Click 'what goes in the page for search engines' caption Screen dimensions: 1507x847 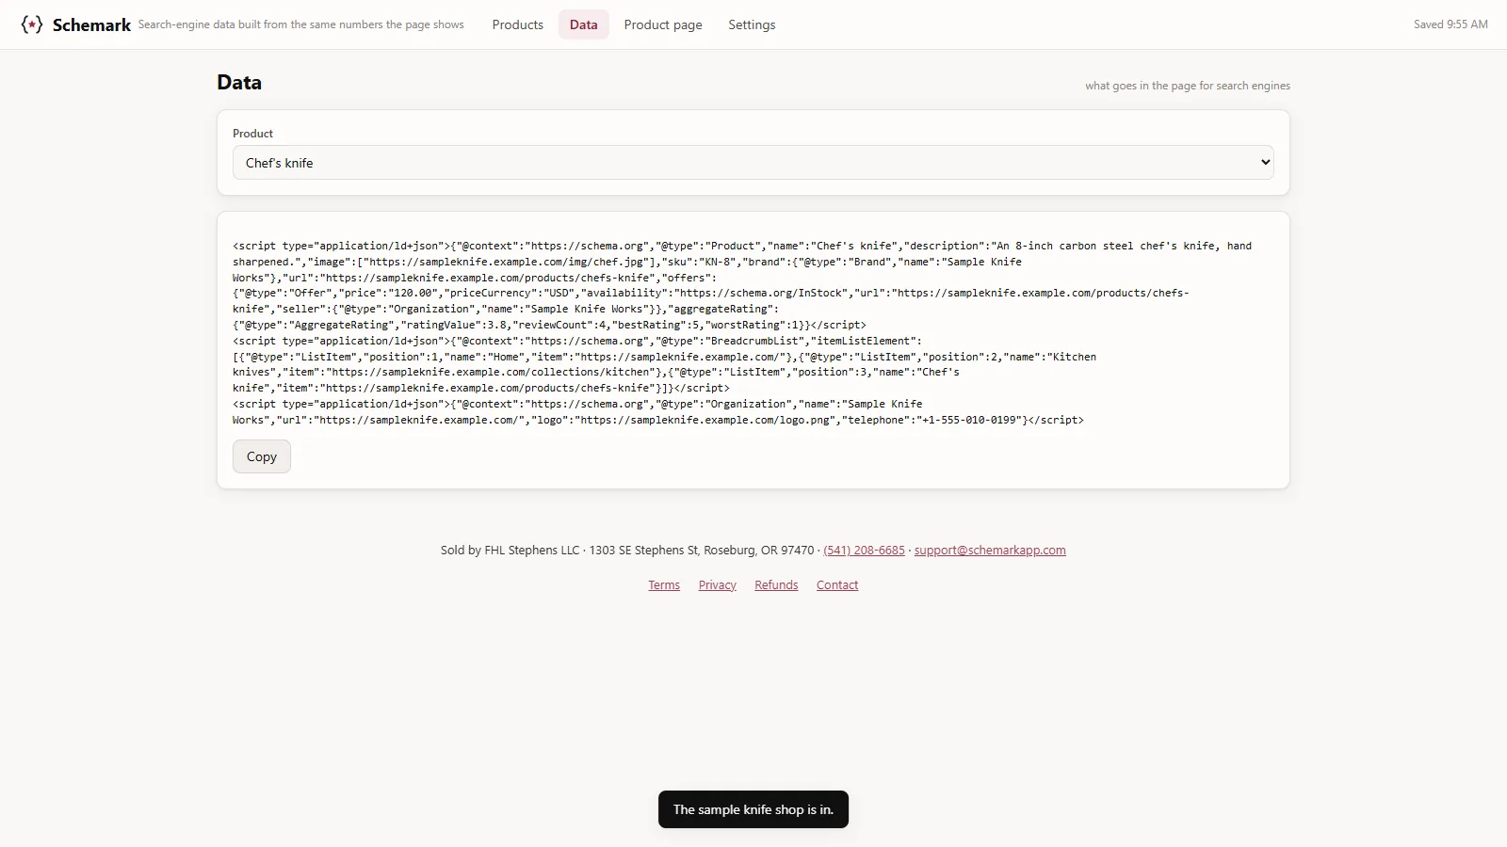(1188, 86)
